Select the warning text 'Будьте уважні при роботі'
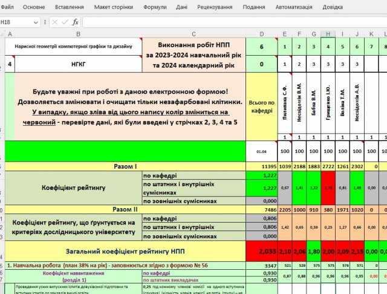Viewport: 387px width, 294px height. (130, 106)
